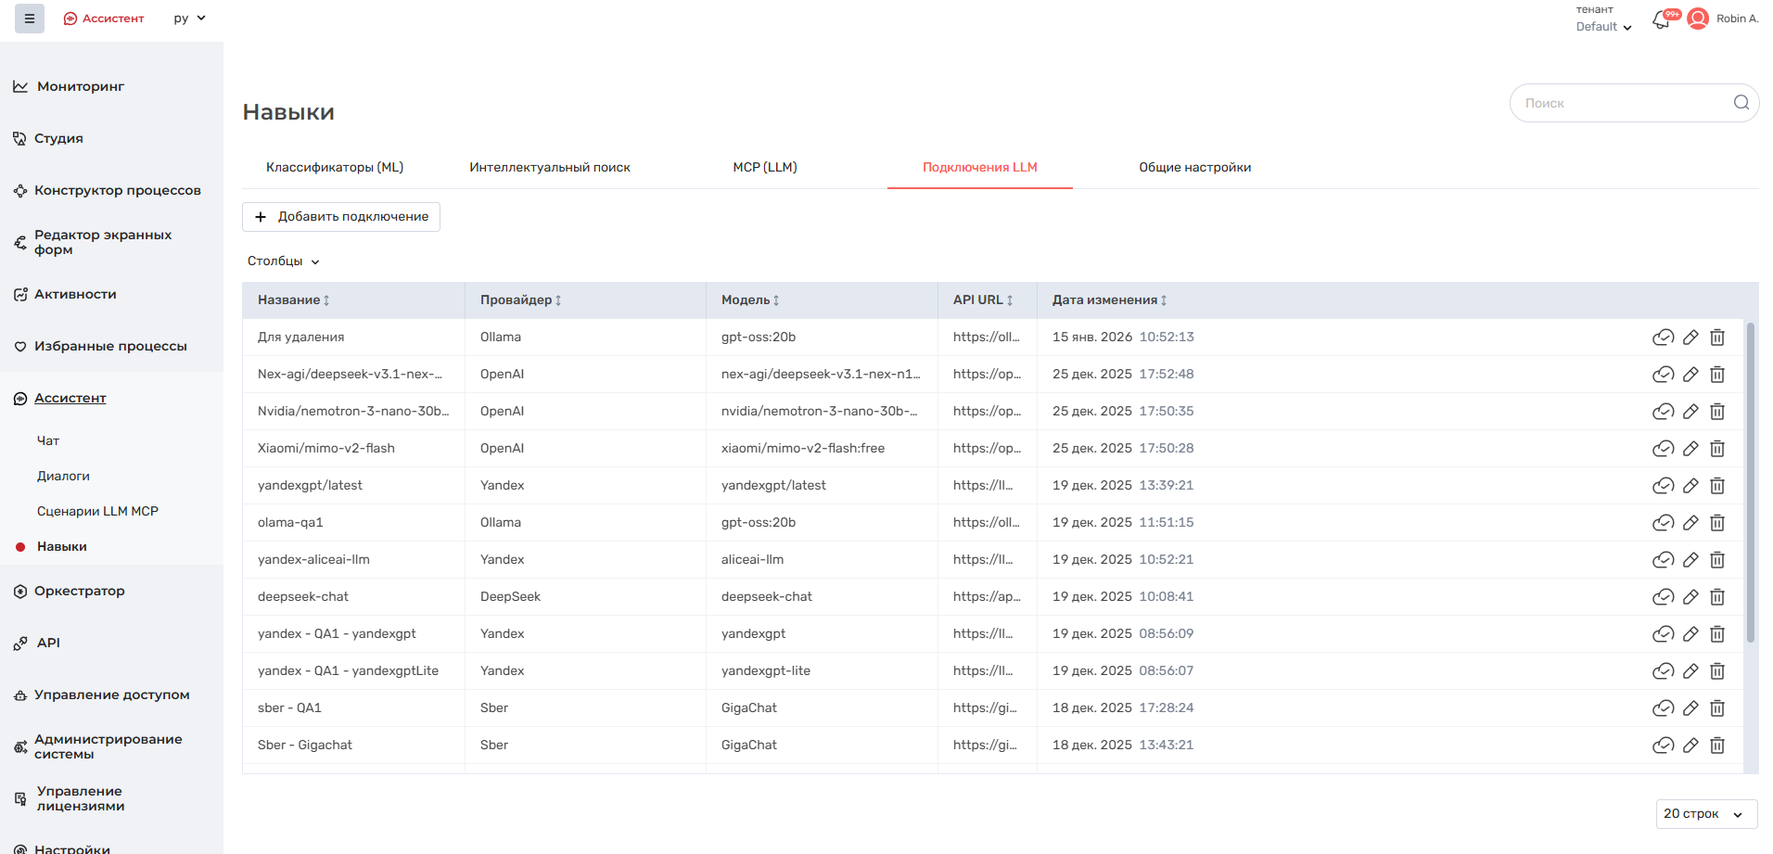Click trash icon for sber - QA1

(1717, 708)
